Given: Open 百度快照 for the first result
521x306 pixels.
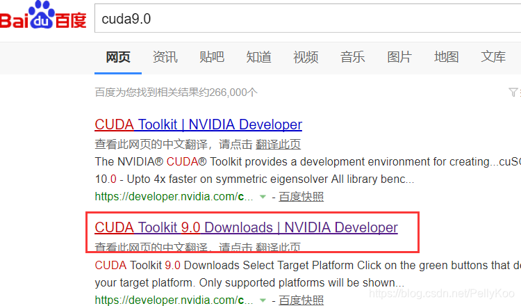Looking at the screenshot, I should click(x=301, y=197).
